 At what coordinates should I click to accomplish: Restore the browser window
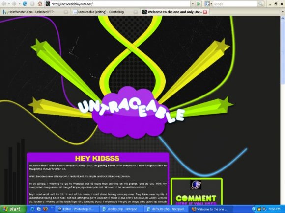click(276, 4)
